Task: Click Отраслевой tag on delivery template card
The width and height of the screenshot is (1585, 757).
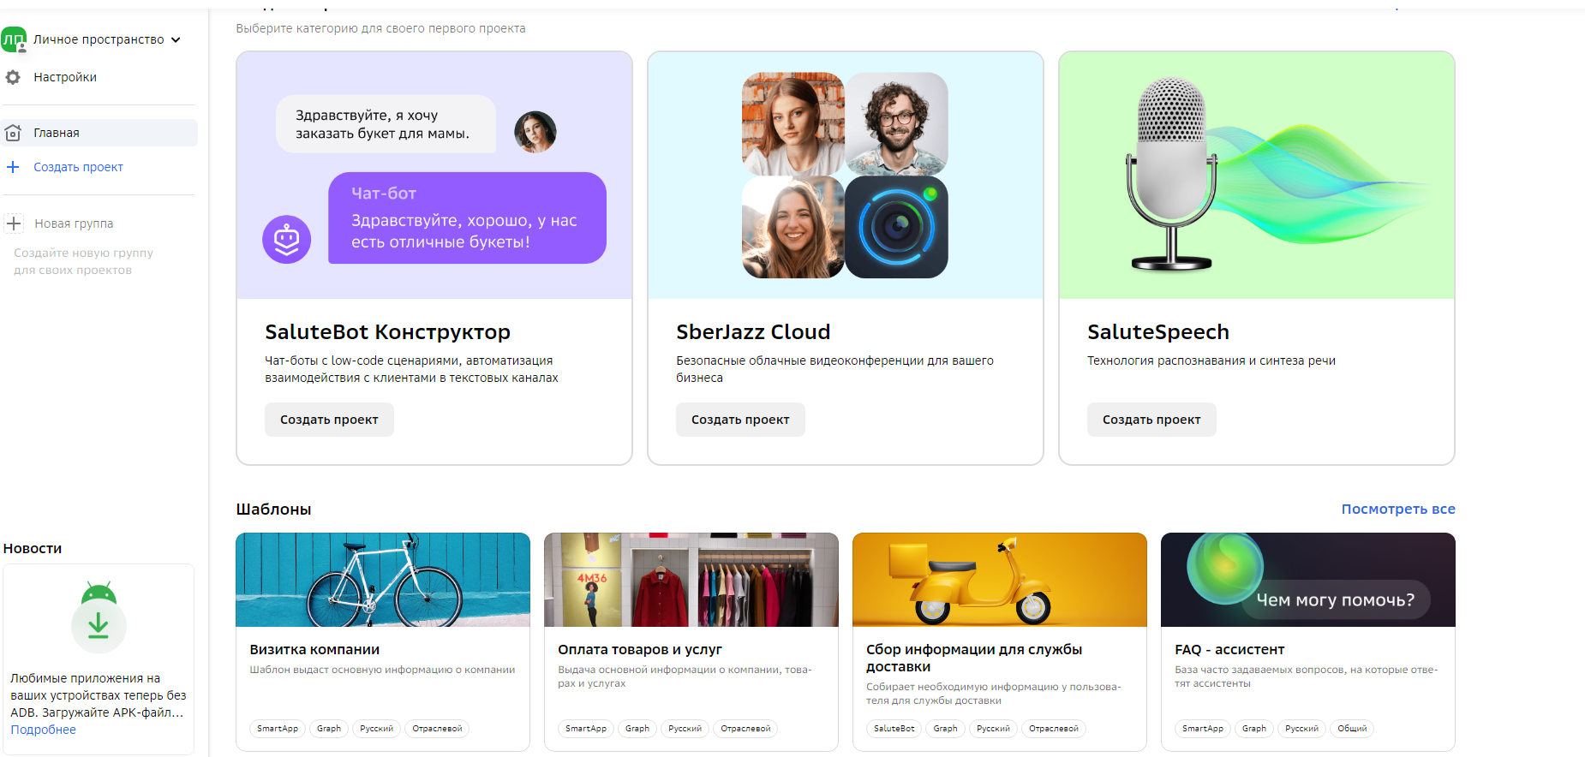Action: tap(1054, 729)
